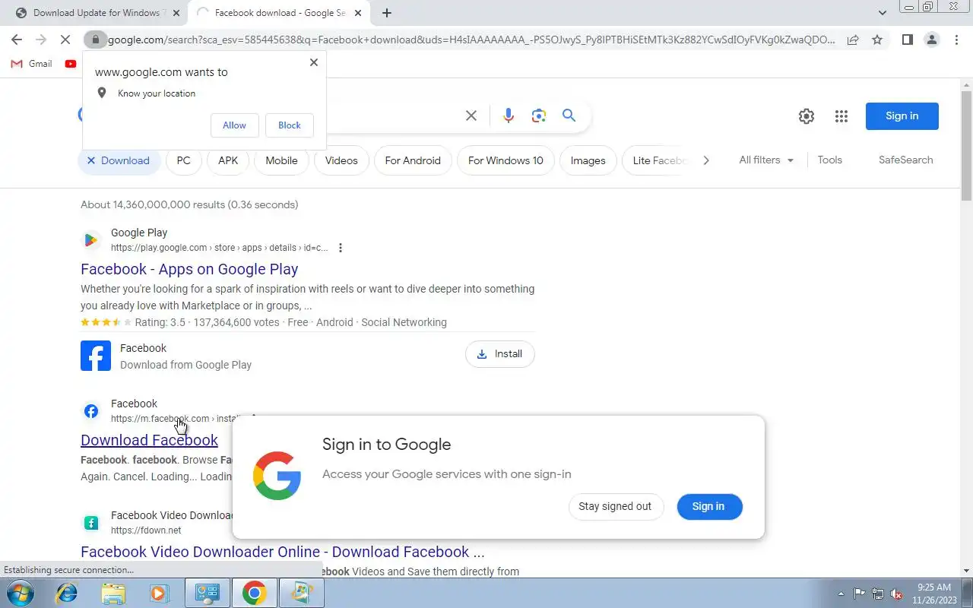Select the For Android filter chip
Viewport: 973px width, 608px height.
click(x=413, y=160)
